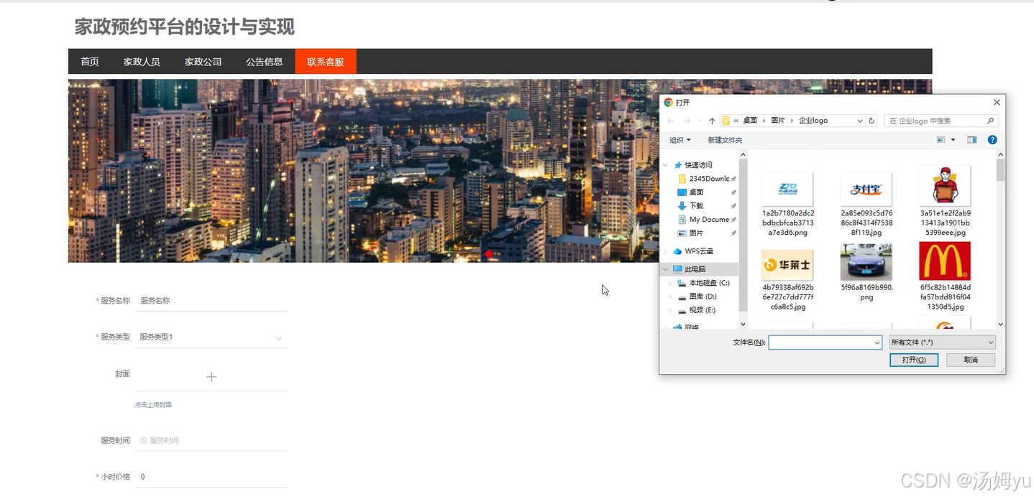Open the 联系客服 navigation tab
1034x499 pixels.
(326, 62)
